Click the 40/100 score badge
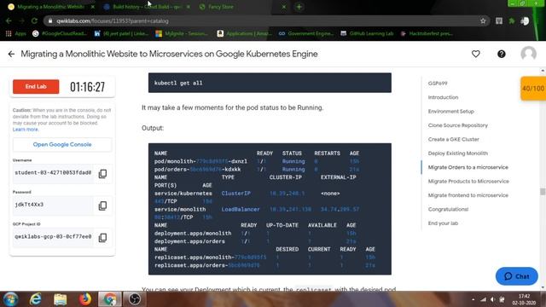Screen dimensions: 546x307 tap(533, 89)
